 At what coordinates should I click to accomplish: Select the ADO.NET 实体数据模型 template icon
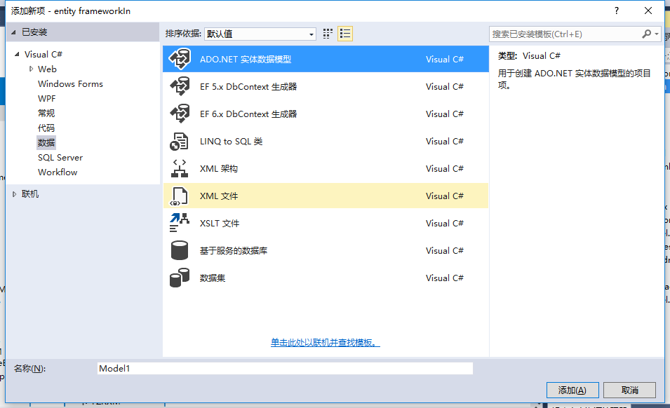click(180, 59)
